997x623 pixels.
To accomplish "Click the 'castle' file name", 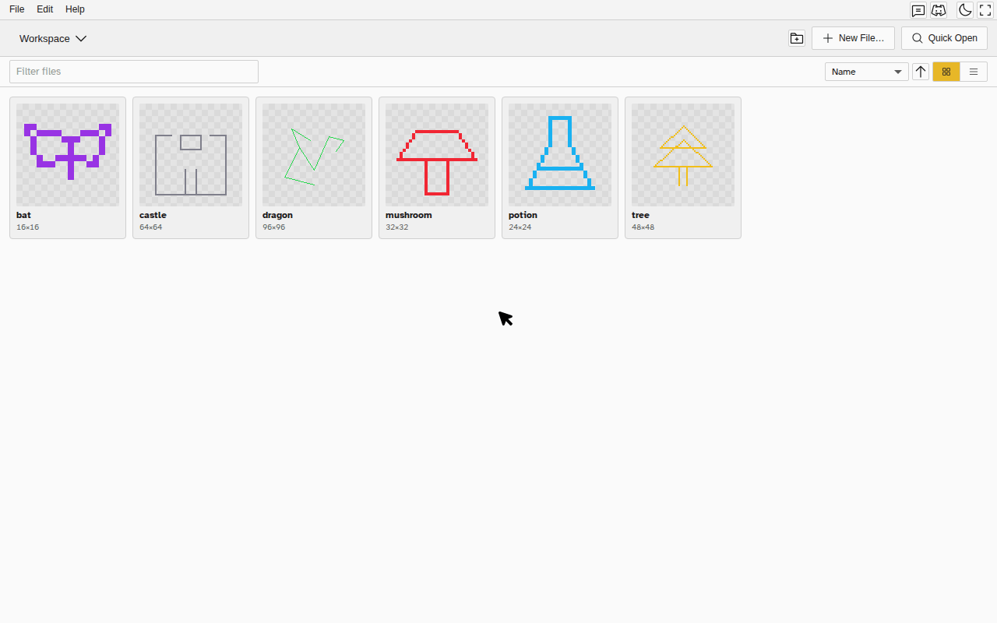I will point(153,215).
